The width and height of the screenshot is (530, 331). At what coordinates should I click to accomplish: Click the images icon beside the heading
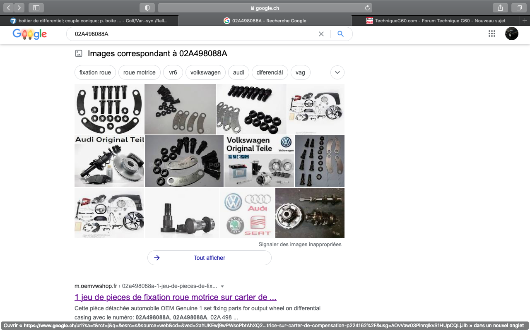(x=78, y=53)
